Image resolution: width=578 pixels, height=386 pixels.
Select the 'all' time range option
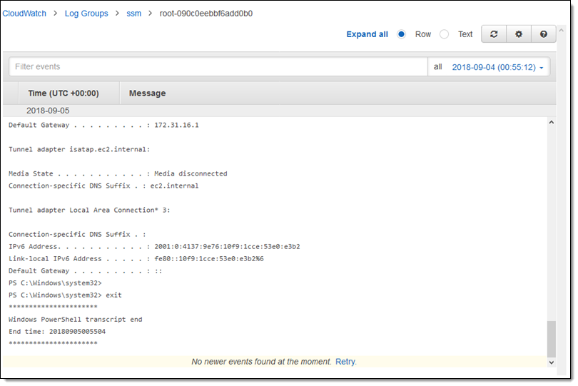[438, 67]
